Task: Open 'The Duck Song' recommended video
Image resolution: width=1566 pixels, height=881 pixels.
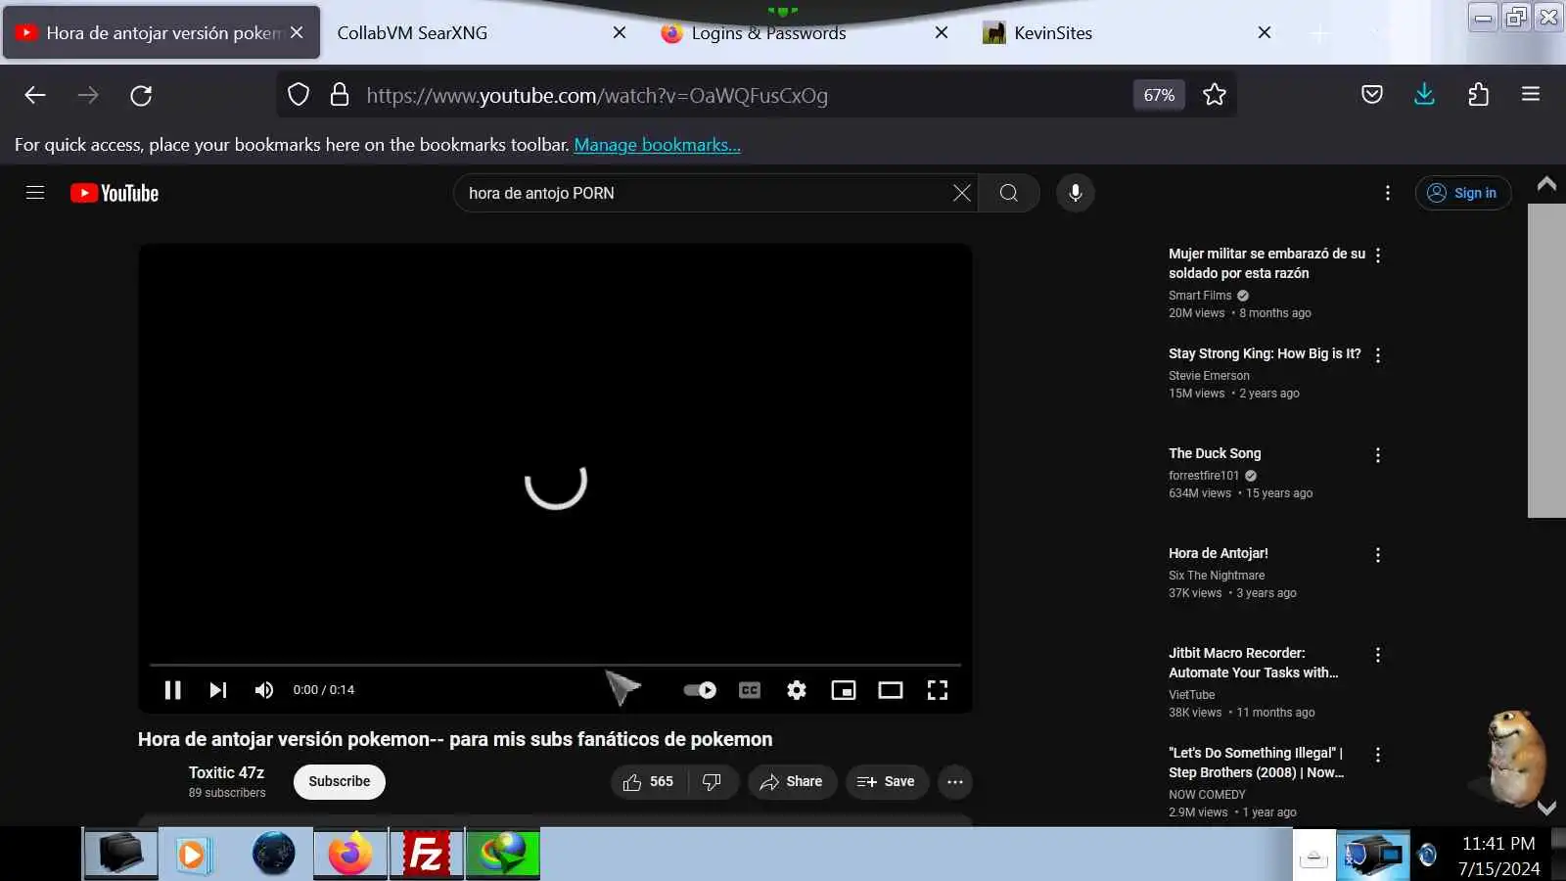Action: 1215,453
